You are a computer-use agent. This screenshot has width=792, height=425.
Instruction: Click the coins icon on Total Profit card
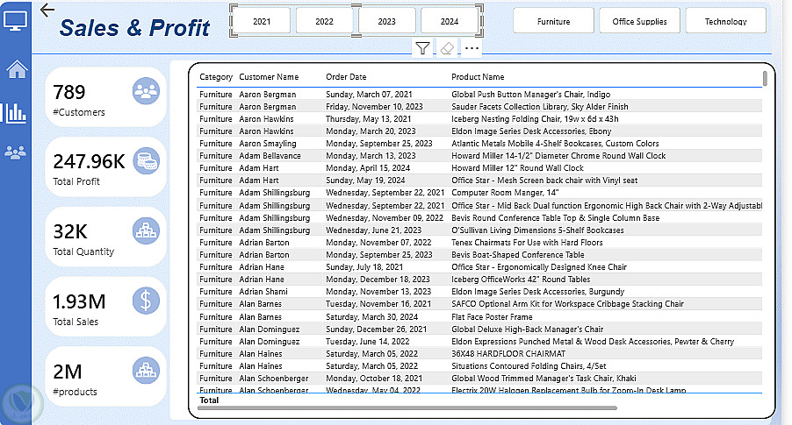coord(146,161)
